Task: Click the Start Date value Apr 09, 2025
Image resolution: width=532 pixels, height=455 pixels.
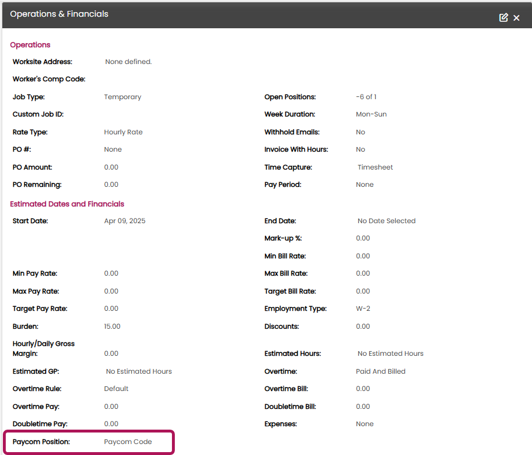Action: [x=125, y=220]
